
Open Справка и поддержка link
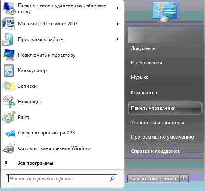(155, 151)
